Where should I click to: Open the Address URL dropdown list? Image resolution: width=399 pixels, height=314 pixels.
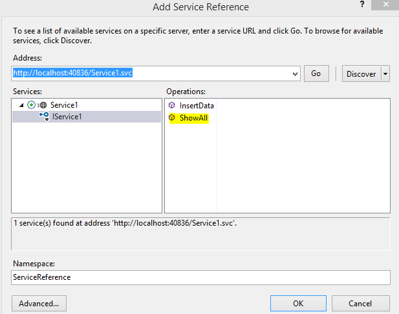pyautogui.click(x=296, y=74)
